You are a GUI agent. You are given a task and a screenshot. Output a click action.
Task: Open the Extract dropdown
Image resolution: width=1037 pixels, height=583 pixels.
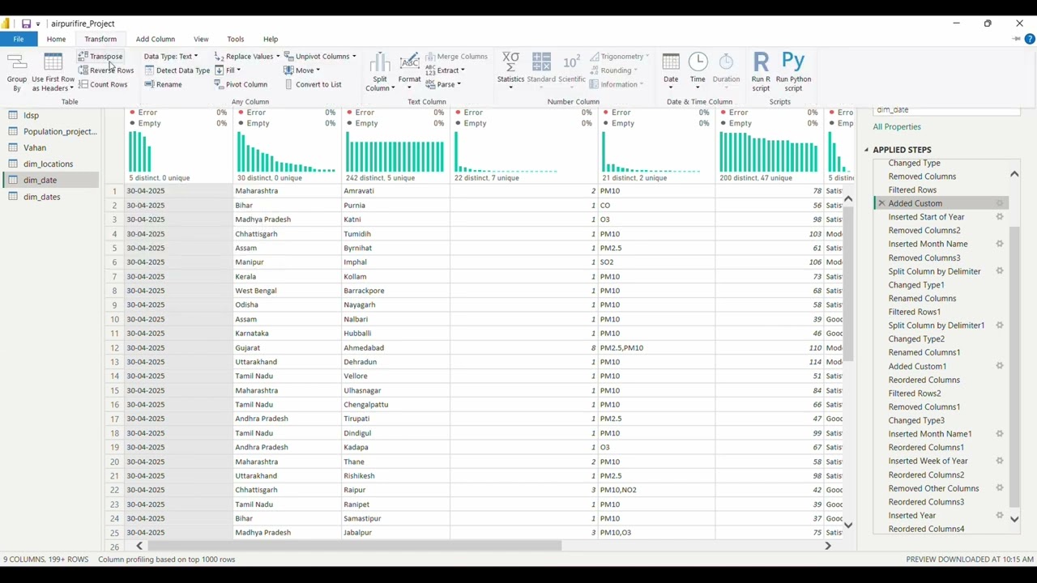pyautogui.click(x=445, y=70)
